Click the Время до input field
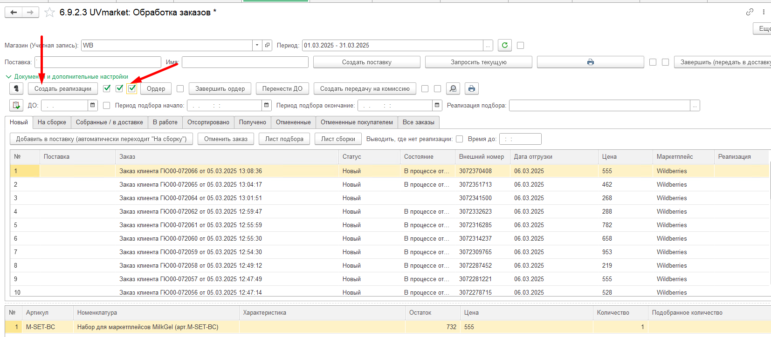This screenshot has width=771, height=337. (x=520, y=139)
